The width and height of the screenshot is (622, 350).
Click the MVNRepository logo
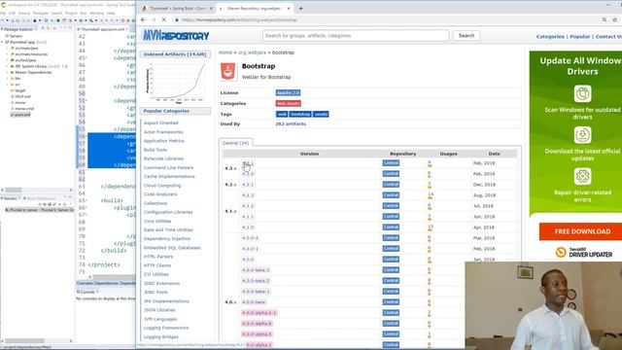(176, 36)
